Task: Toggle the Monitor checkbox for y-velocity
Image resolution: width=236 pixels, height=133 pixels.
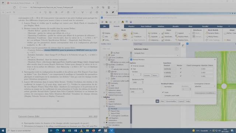Action: click(x=181, y=76)
